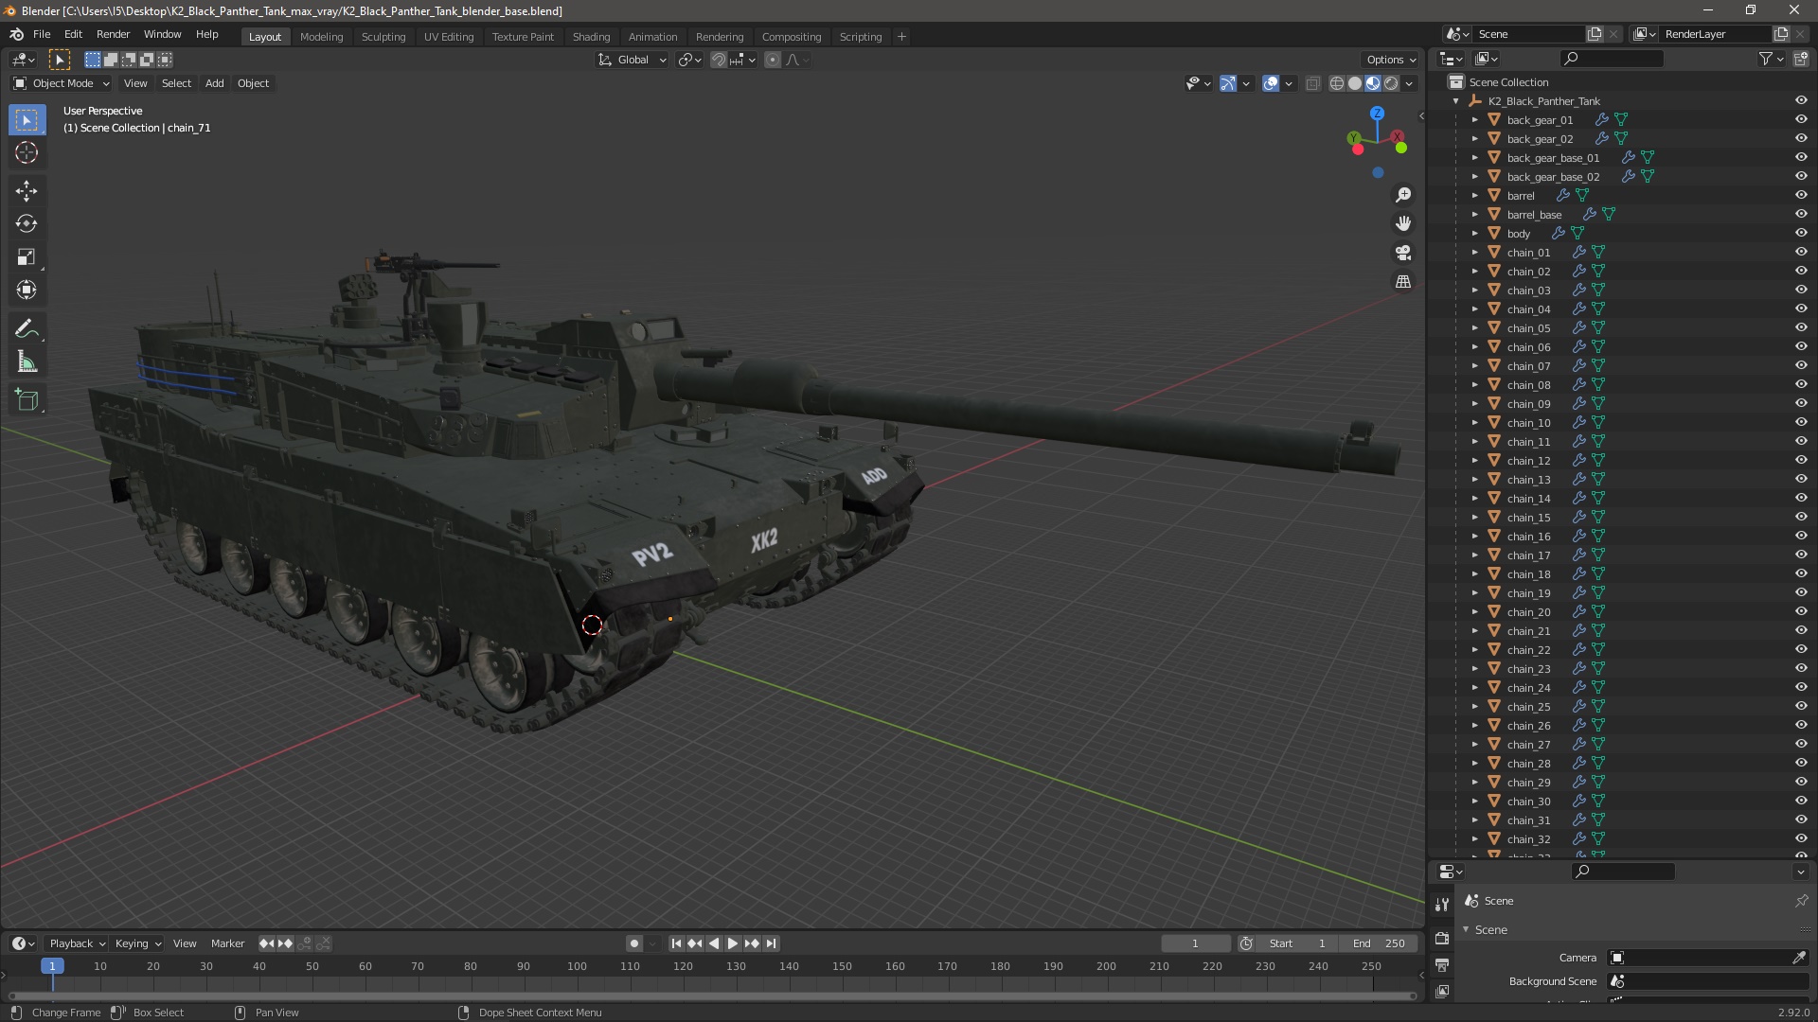Pick the Annotate pencil tool

(x=27, y=329)
